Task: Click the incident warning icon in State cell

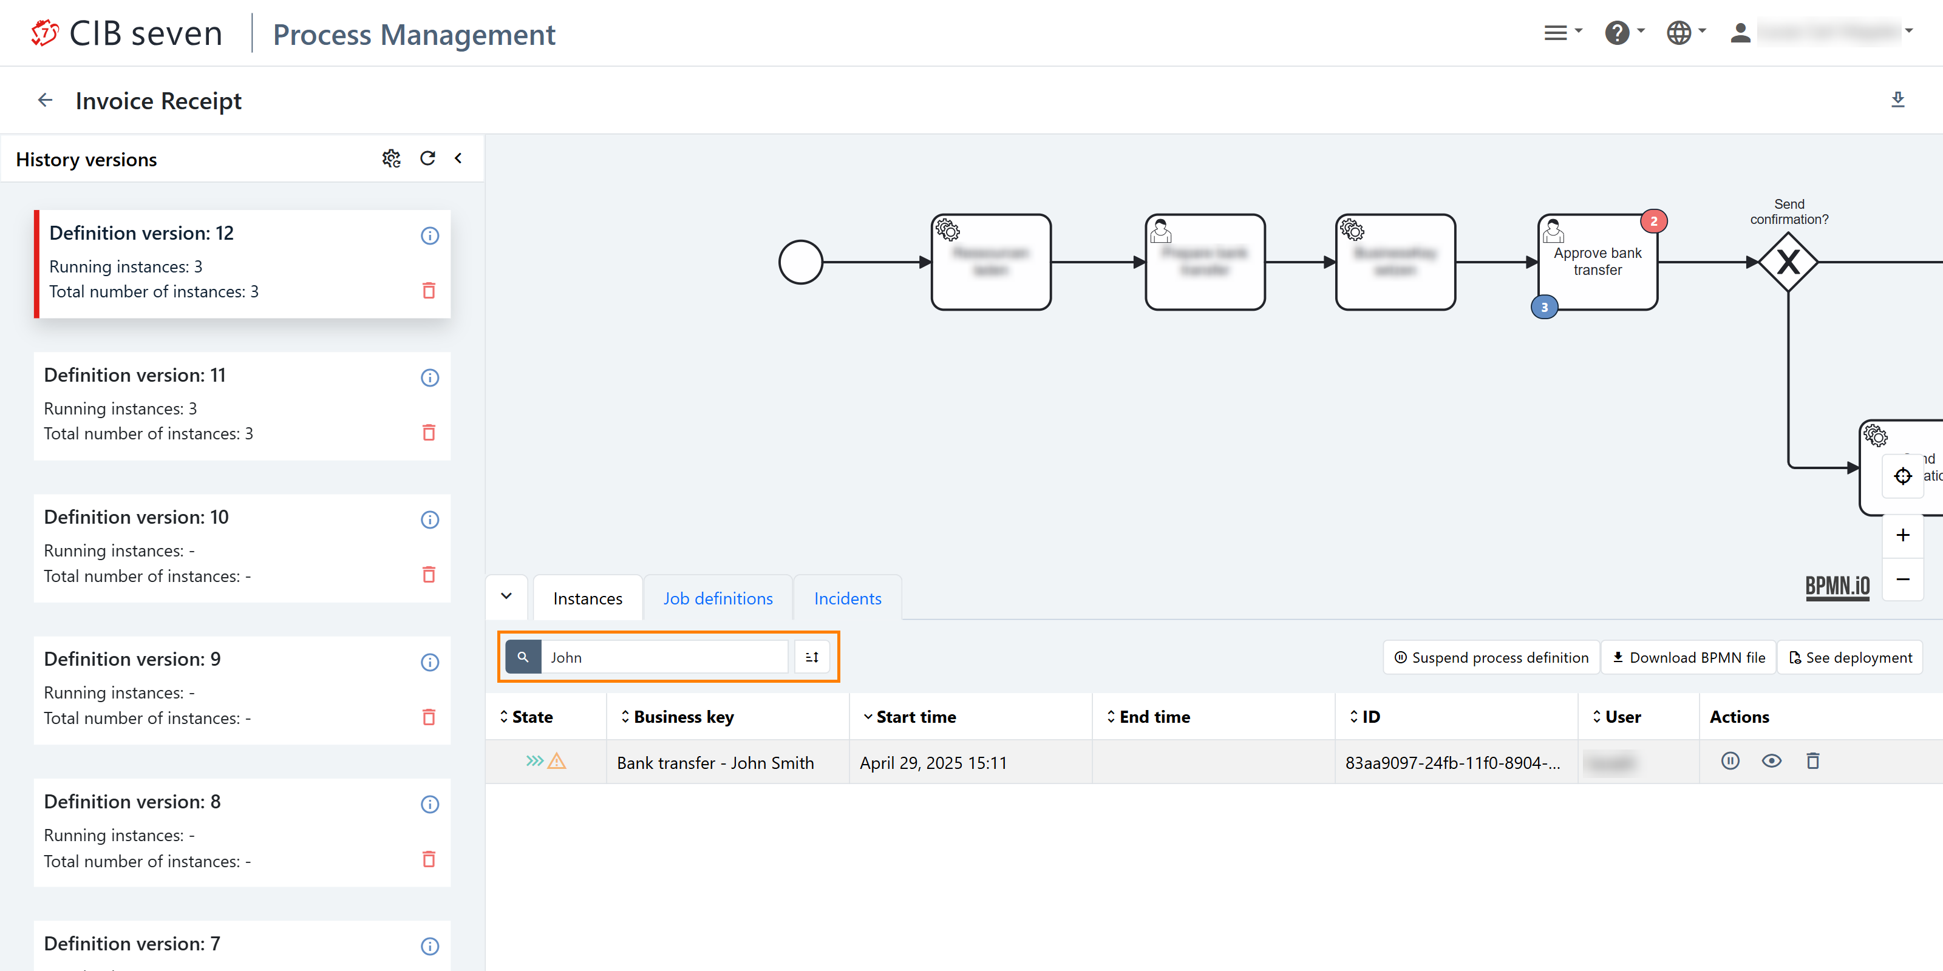Action: (x=557, y=760)
